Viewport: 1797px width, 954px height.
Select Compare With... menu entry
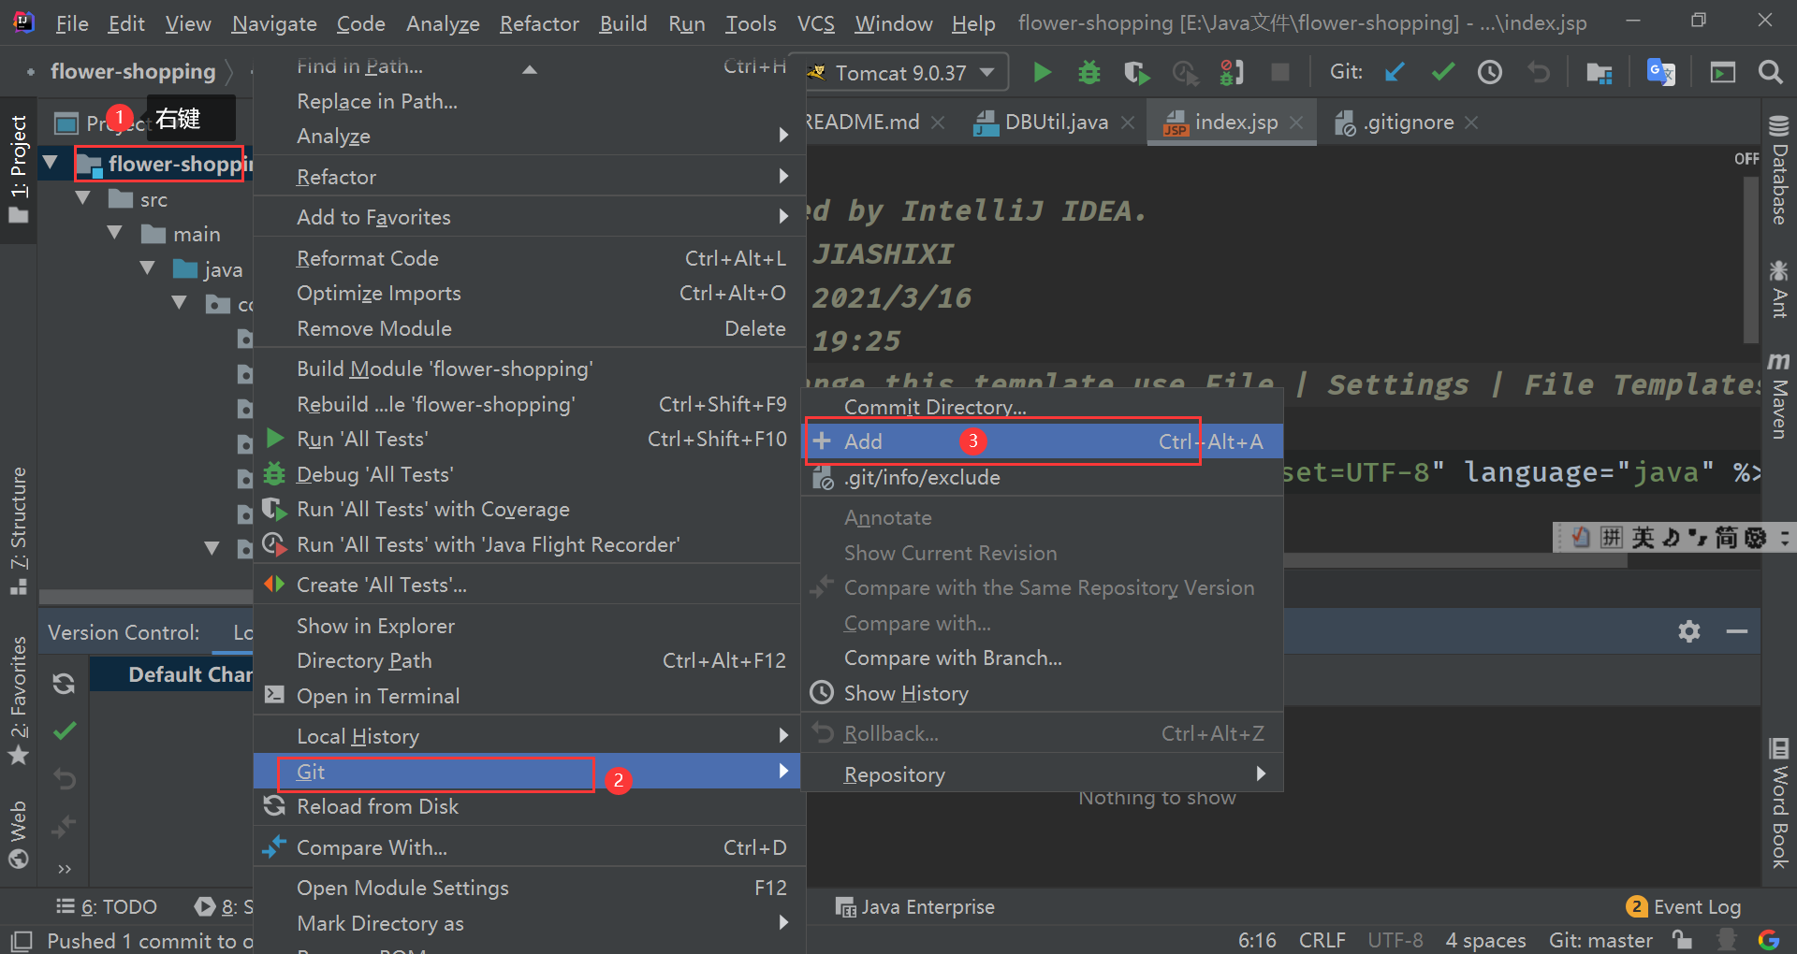pyautogui.click(x=529, y=847)
